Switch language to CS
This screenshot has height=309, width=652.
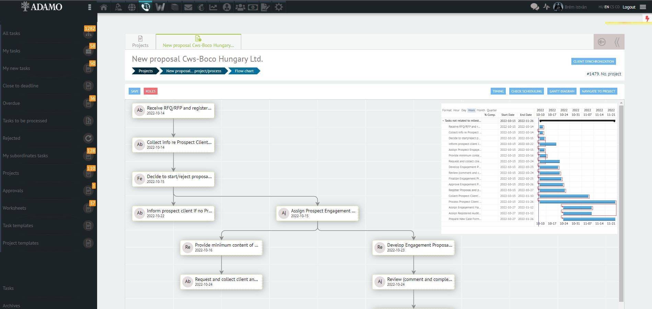(x=612, y=7)
